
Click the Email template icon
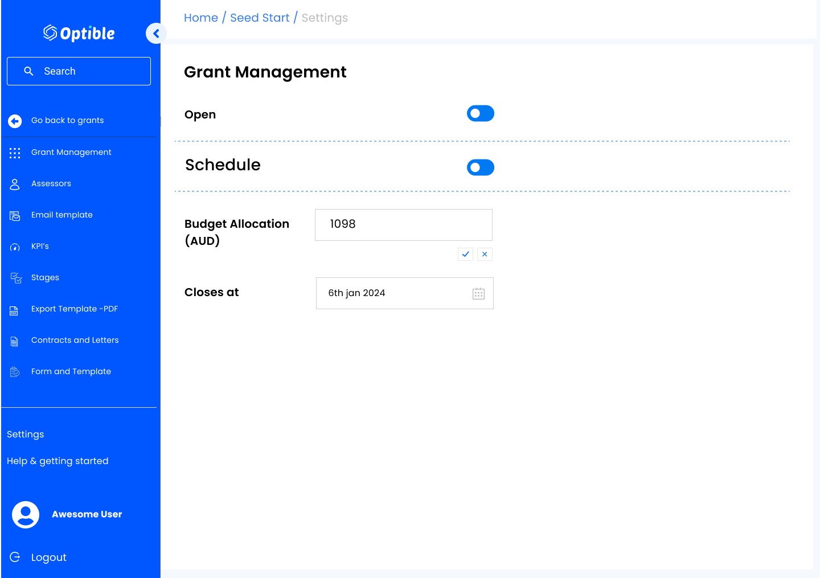click(x=15, y=216)
